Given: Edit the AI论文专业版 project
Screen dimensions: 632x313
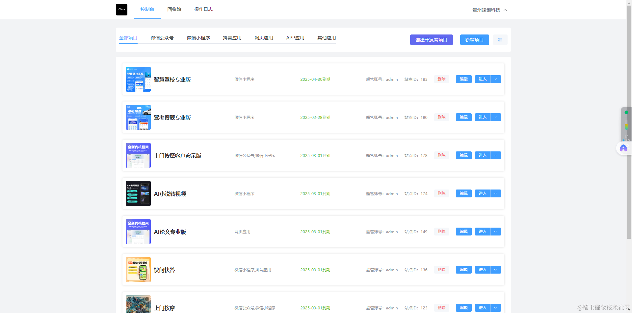Looking at the screenshot, I should (464, 232).
